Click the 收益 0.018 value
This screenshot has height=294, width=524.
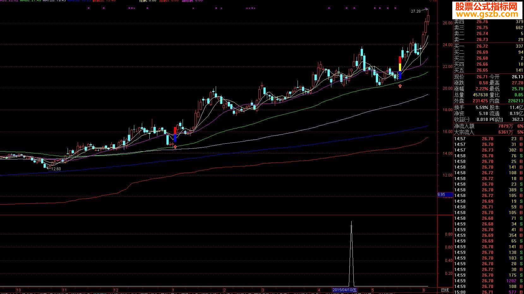click(x=482, y=120)
